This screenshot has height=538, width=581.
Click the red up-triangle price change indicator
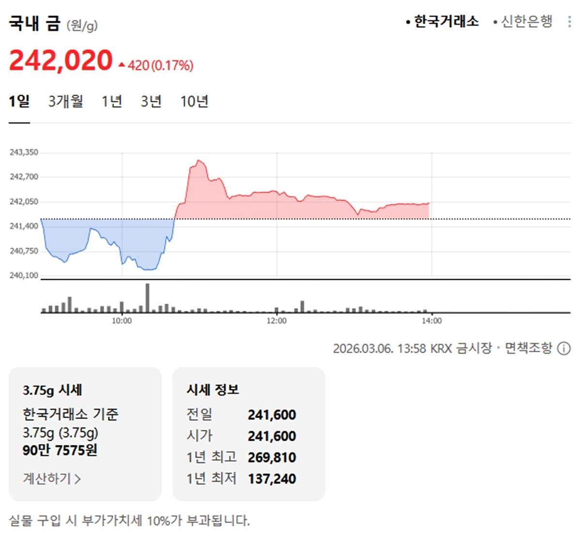coord(121,64)
